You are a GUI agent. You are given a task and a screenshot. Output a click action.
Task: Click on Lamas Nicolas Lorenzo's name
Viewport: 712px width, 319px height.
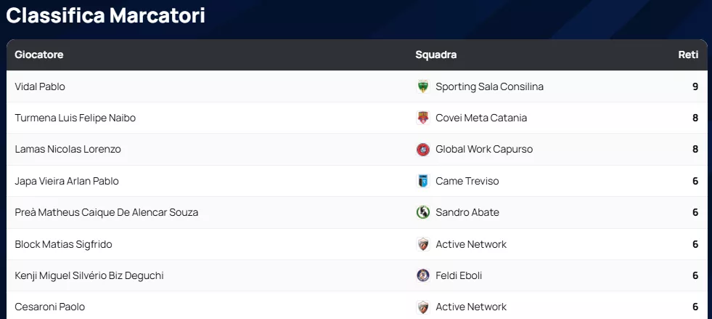tap(67, 149)
